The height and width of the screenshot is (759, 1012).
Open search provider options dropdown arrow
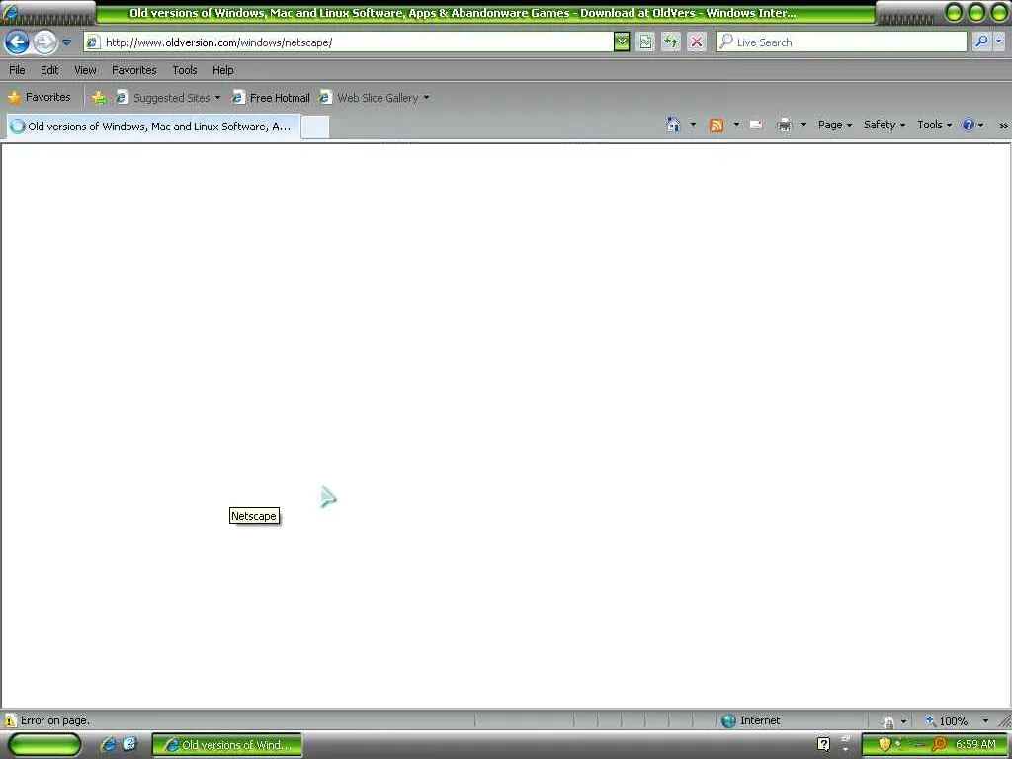click(x=1000, y=42)
